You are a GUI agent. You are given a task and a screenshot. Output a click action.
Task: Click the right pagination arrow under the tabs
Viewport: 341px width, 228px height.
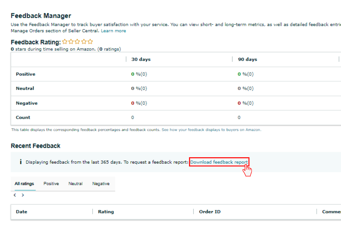(23, 195)
